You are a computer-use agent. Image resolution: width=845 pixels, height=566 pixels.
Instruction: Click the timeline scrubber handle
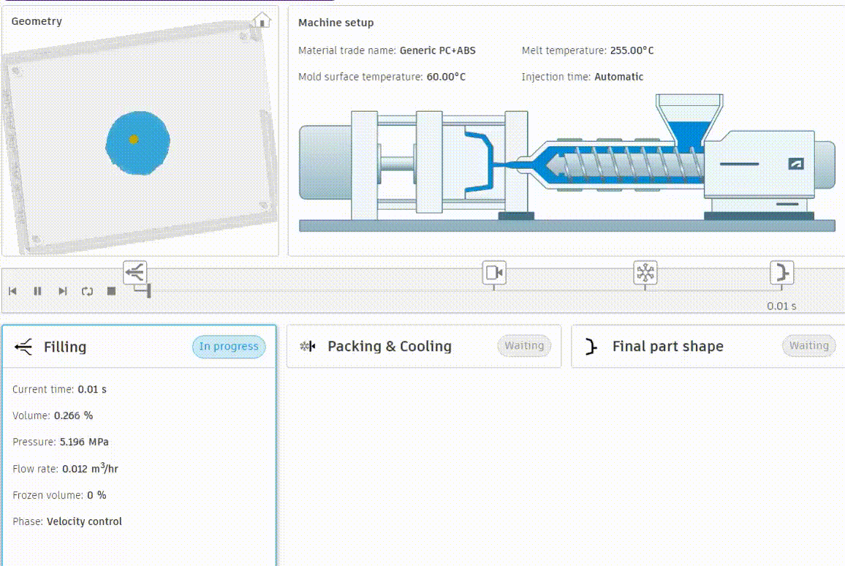[x=148, y=291]
